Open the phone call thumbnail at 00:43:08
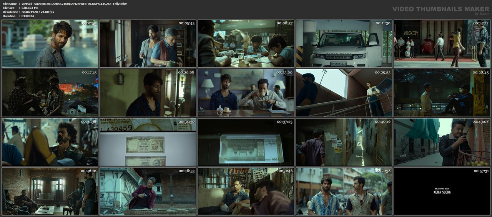This screenshot has width=492, height=217. pos(442,142)
